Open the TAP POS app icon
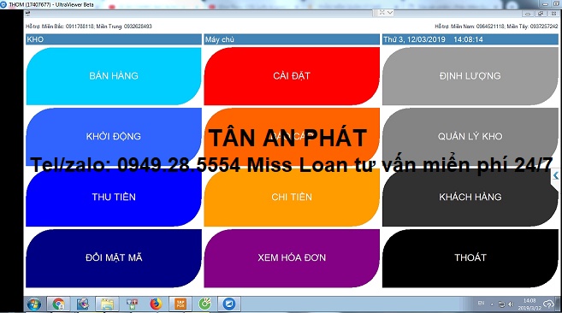562x313 pixels. pyautogui.click(x=180, y=304)
